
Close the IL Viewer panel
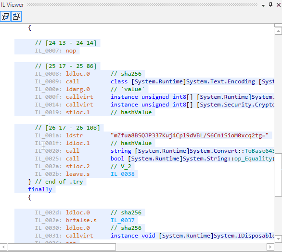point(279,5)
